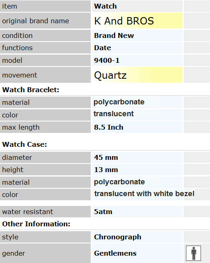Image resolution: width=210 pixels, height=263 pixels.
Task: Click the Watch Bracelet section heading
Action: (31, 90)
